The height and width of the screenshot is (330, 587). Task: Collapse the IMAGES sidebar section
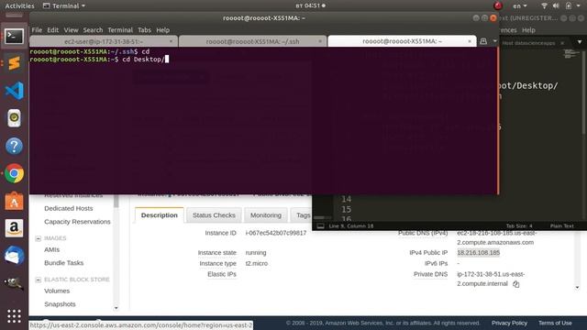[38, 238]
